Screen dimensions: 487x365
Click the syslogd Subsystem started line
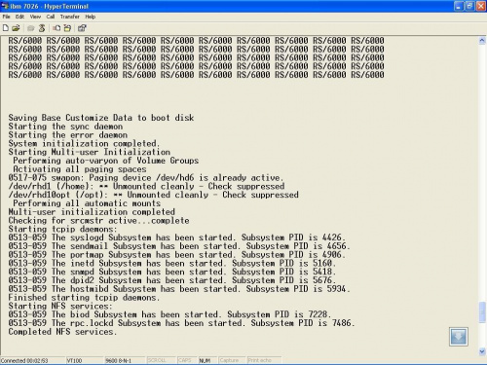[177, 237]
